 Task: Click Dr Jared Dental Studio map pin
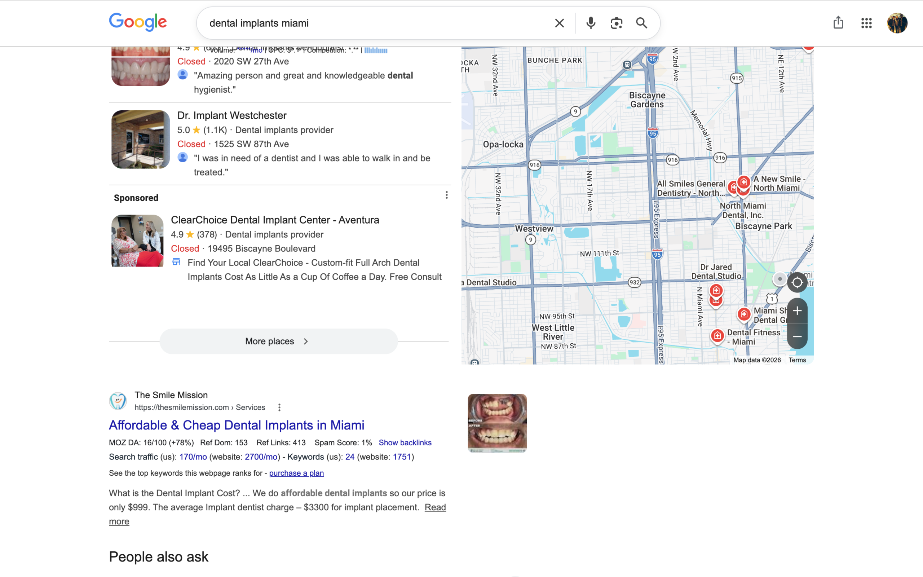(x=716, y=291)
